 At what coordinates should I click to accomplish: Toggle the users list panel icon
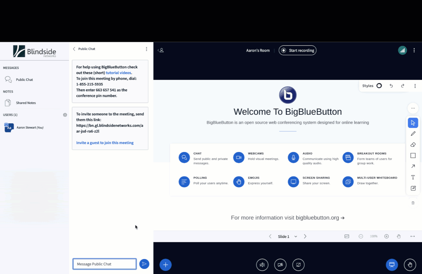pos(161,50)
